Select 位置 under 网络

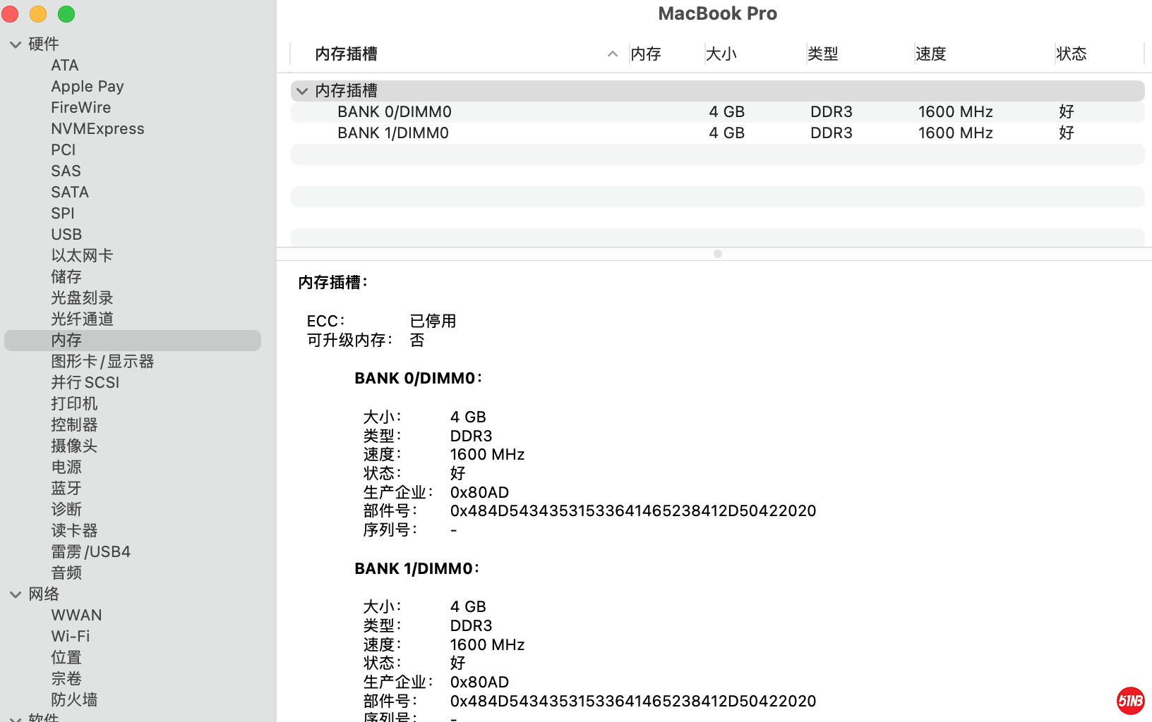pos(66,658)
